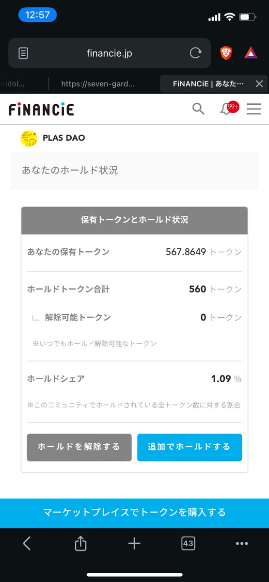The width and height of the screenshot is (269, 582).
Task: Tap the financie.jp address field
Action: pyautogui.click(x=109, y=53)
